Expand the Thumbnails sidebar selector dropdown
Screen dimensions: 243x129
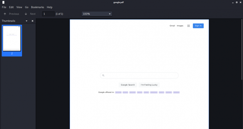coord(27,21)
